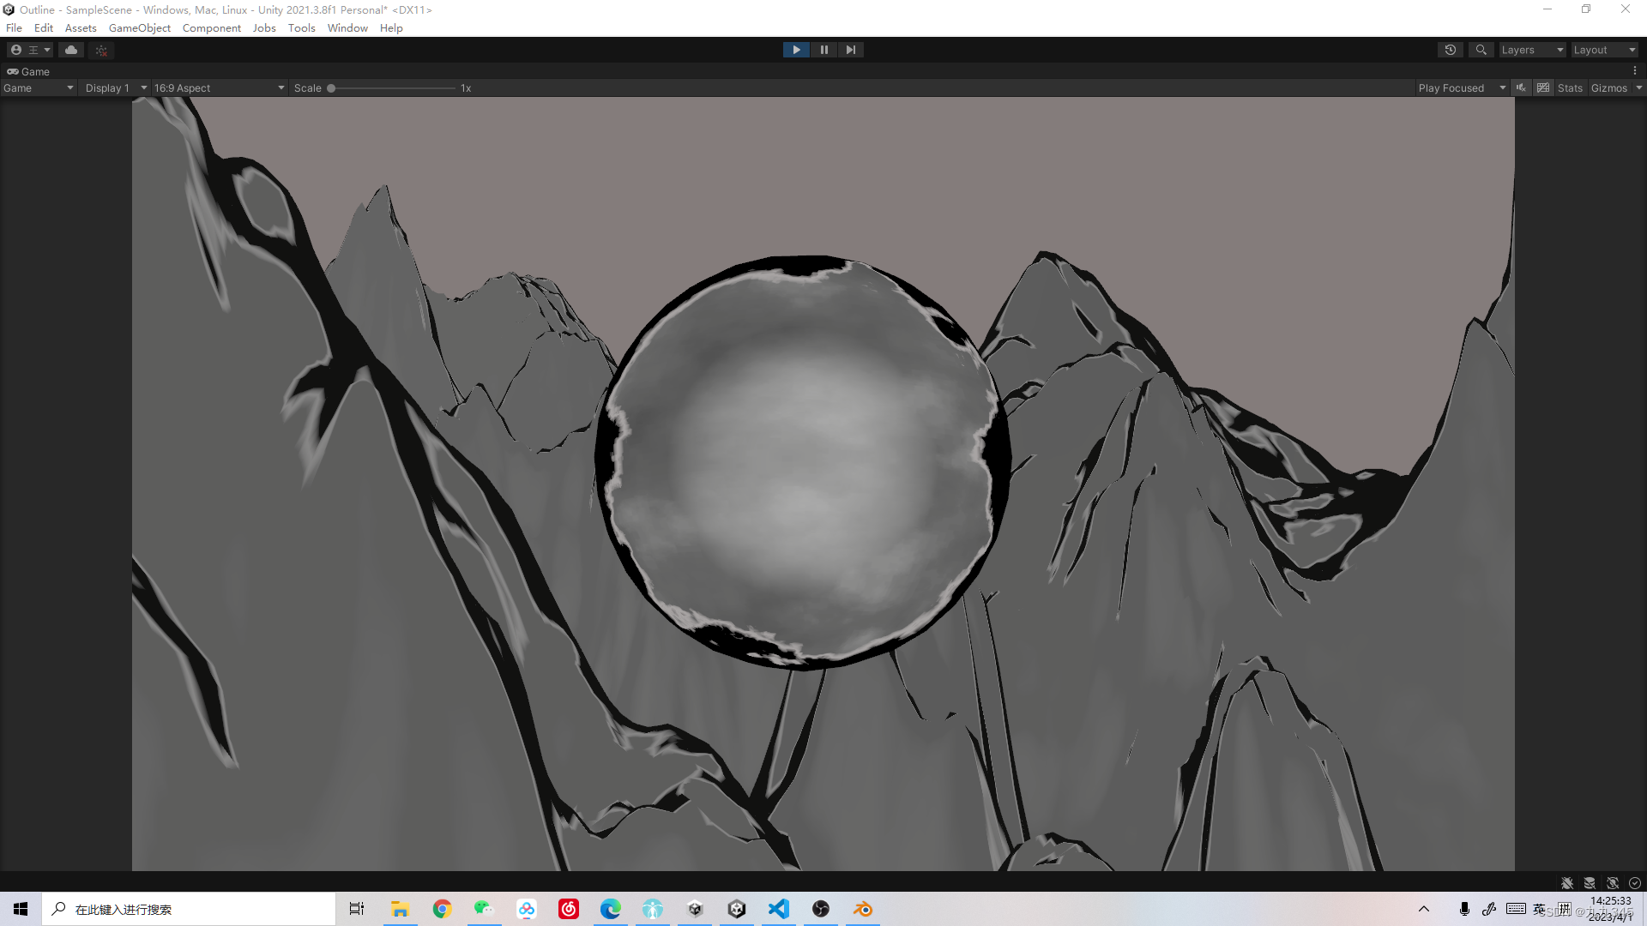Toggle the Stats overlay
The width and height of the screenshot is (1647, 926).
point(1570,87)
